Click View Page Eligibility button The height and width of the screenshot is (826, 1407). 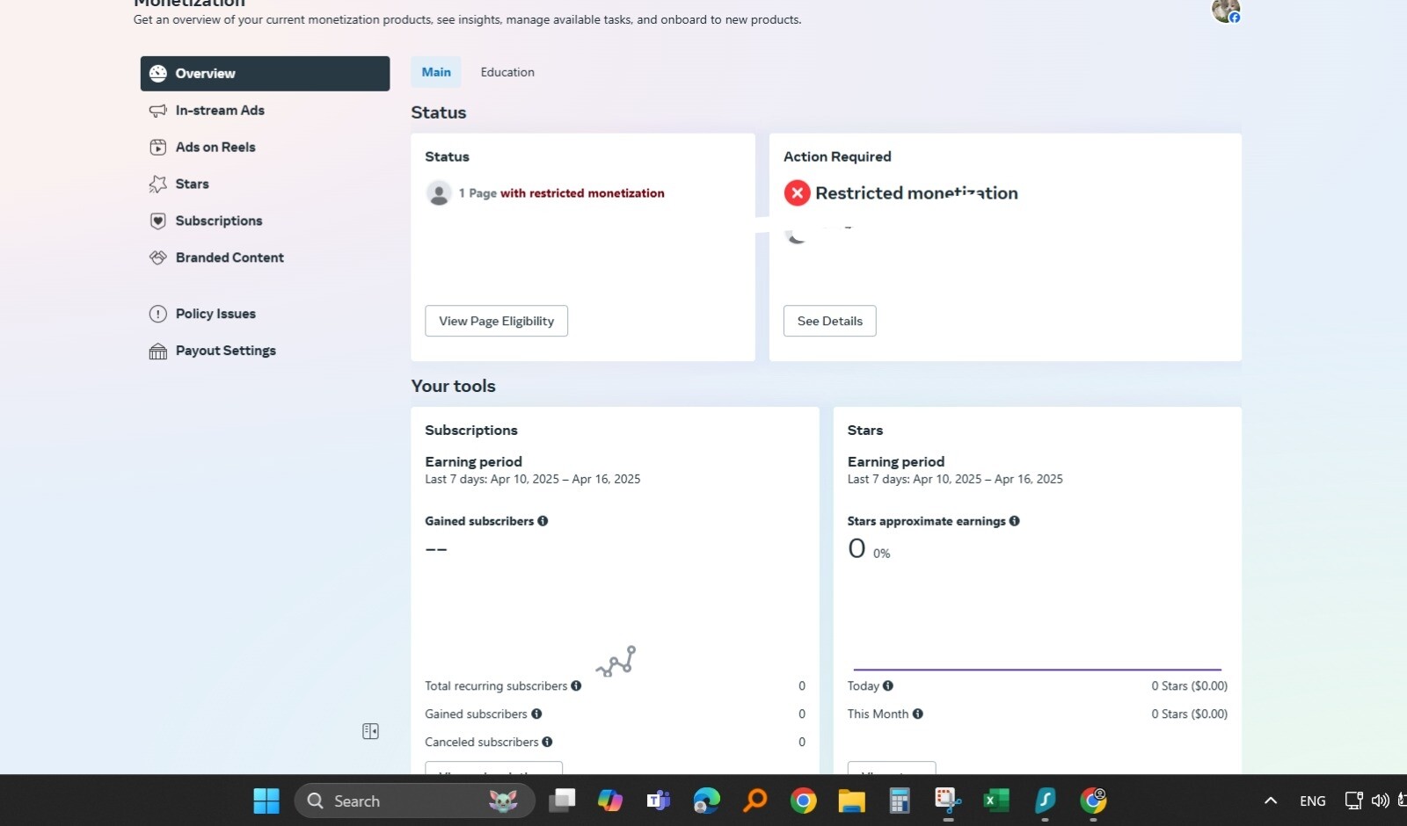[x=496, y=321]
